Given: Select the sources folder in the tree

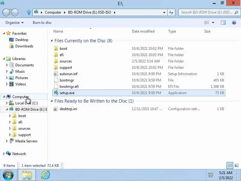Looking at the screenshot, I should click(24, 129).
